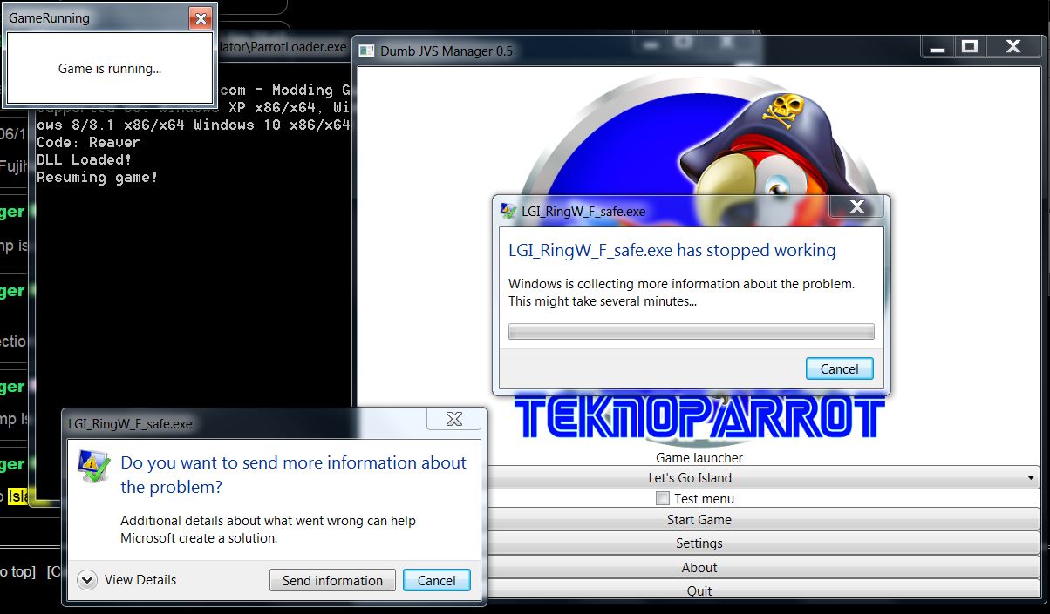The height and width of the screenshot is (614, 1050).
Task: Click the Send information button
Action: [x=332, y=581]
